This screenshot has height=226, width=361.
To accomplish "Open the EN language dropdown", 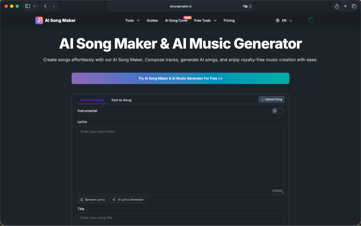I will point(284,20).
